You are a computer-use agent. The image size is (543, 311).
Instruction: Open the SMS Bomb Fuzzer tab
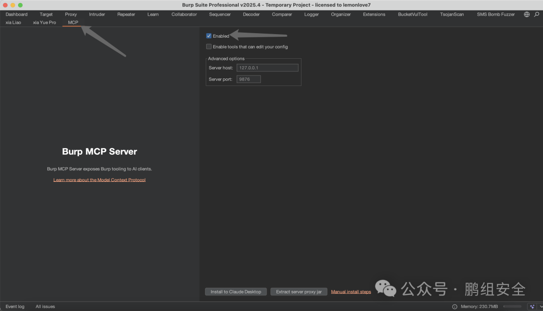[496, 14]
